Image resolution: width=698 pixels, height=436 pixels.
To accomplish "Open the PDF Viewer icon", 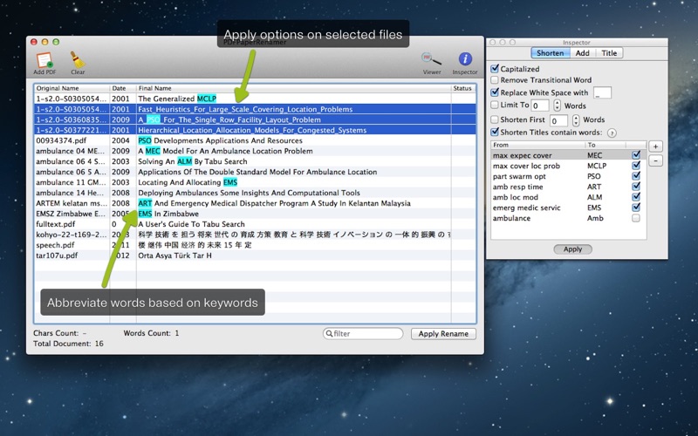I will tap(431, 59).
